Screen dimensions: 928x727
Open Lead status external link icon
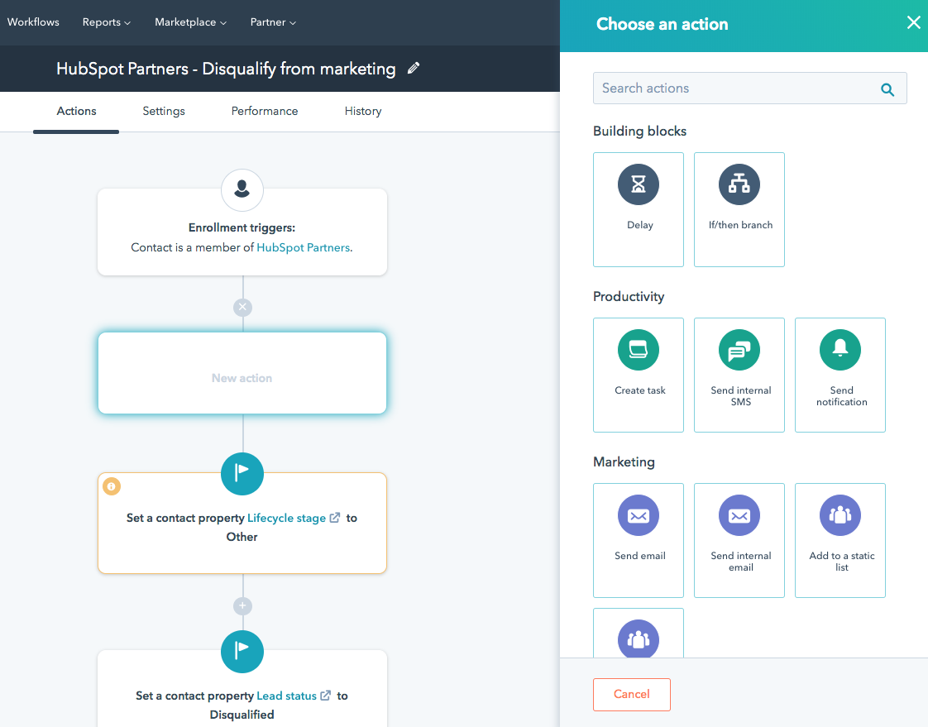click(x=326, y=695)
